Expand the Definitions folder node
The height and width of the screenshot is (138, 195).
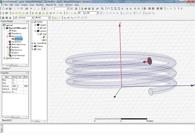point(4,58)
